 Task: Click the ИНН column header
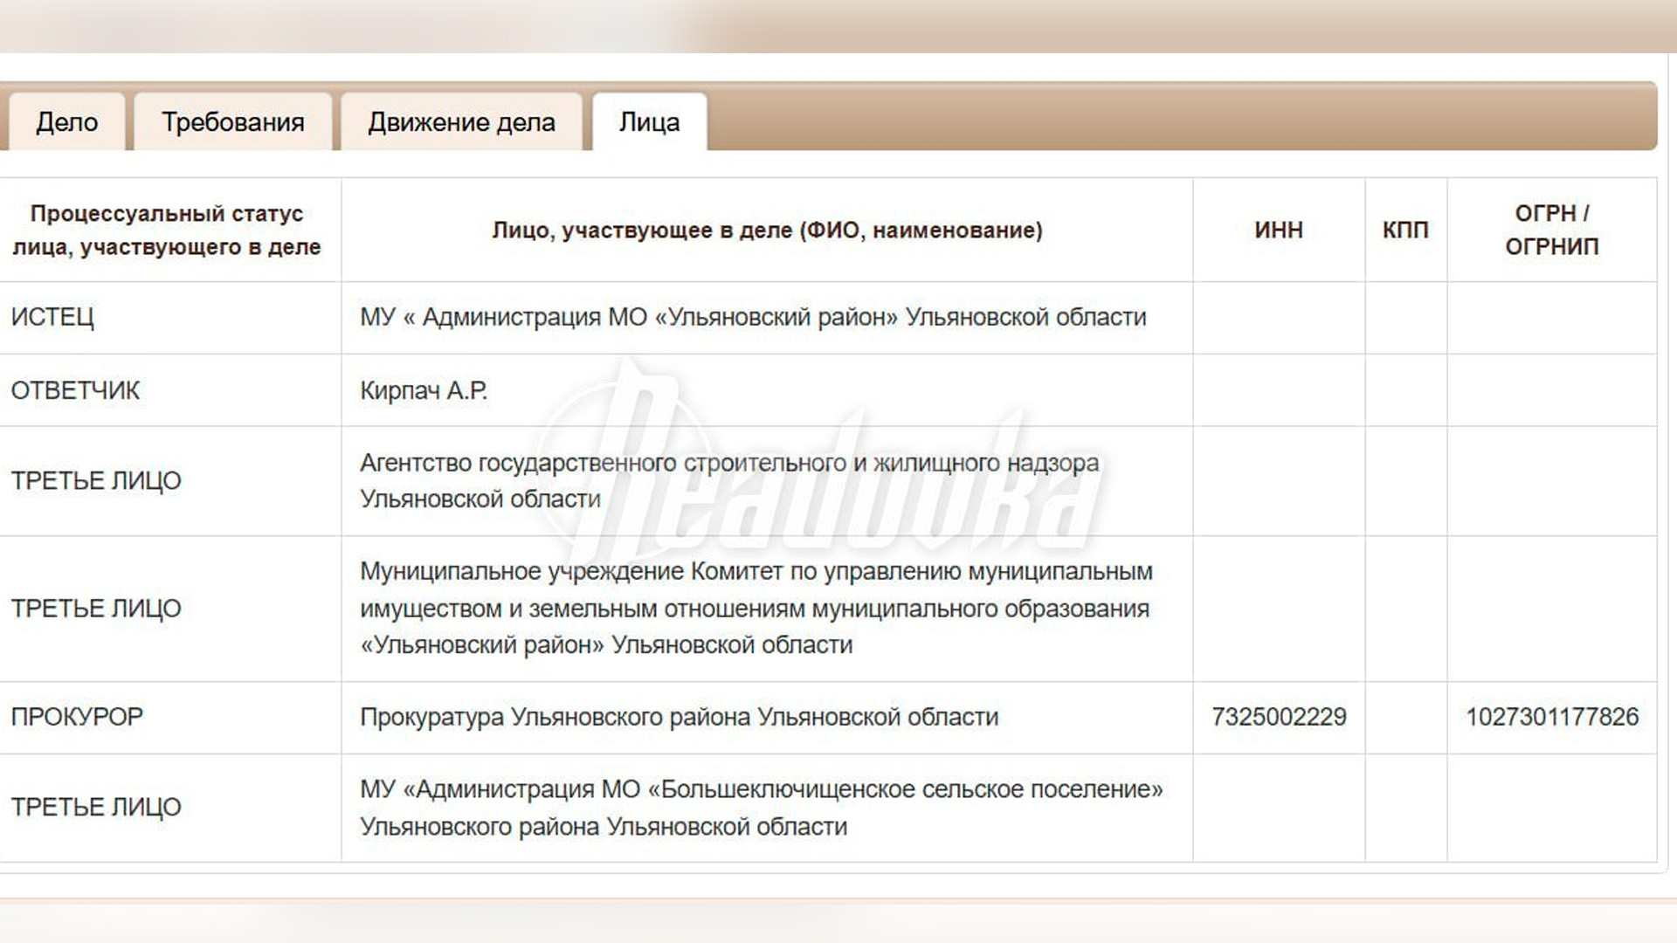point(1279,231)
